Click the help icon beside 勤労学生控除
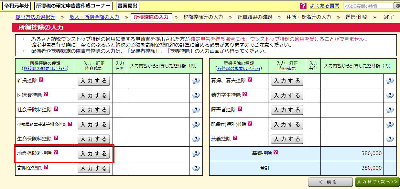 click(244, 94)
